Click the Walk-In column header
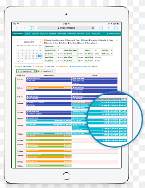The height and width of the screenshot is (188, 145). tap(95, 75)
